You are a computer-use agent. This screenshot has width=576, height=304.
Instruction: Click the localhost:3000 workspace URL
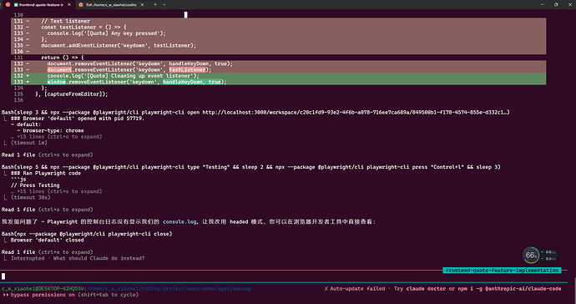click(x=354, y=112)
